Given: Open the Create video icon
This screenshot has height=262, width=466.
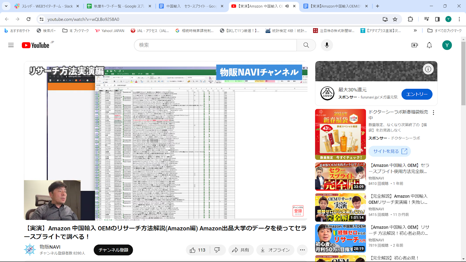Looking at the screenshot, I should click(415, 45).
